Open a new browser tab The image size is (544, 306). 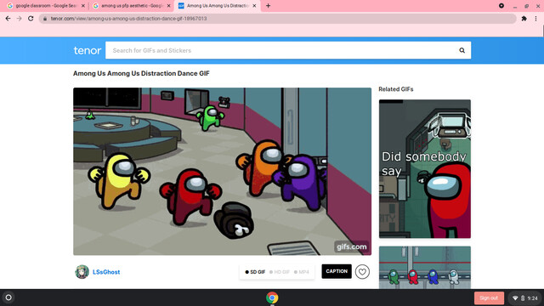pos(269,6)
